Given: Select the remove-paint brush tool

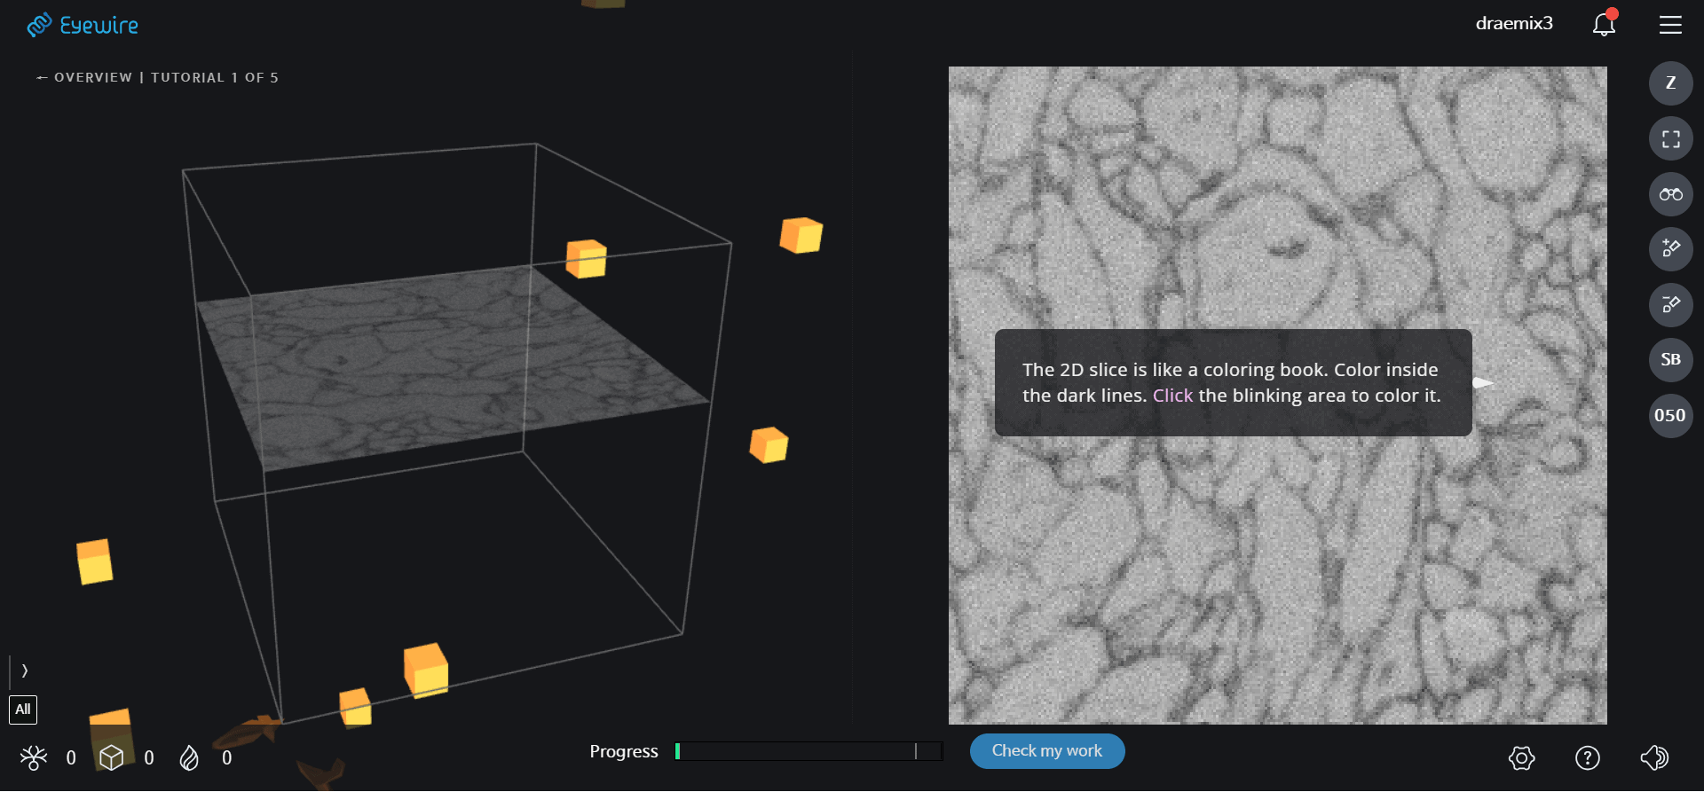Looking at the screenshot, I should (1670, 305).
